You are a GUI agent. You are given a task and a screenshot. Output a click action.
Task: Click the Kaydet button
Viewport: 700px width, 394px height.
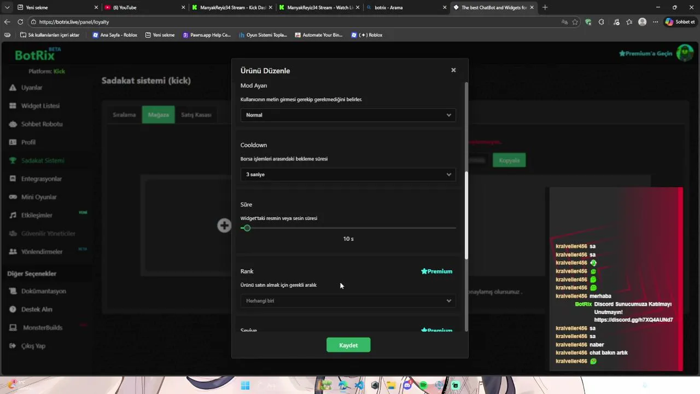coord(348,345)
